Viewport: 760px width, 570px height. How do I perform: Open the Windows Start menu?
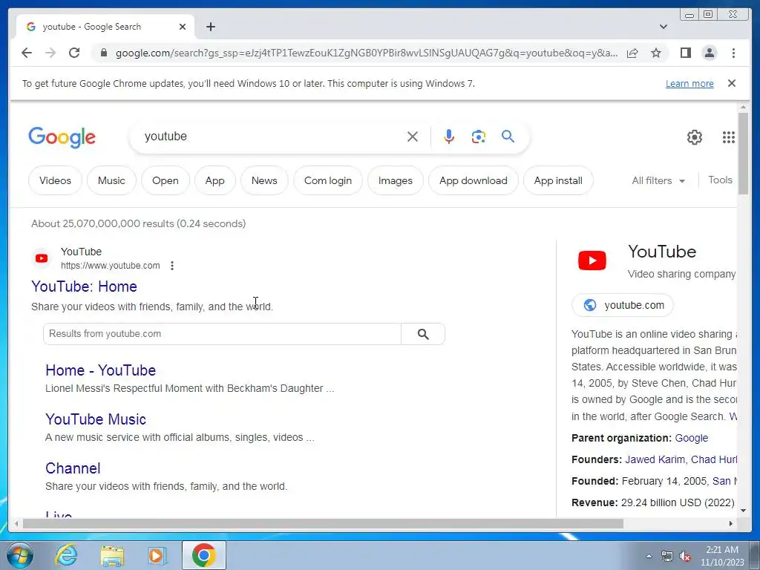[20, 555]
